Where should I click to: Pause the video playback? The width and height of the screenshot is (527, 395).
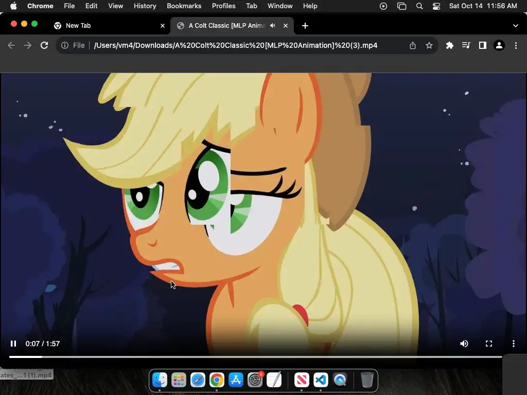pos(13,344)
